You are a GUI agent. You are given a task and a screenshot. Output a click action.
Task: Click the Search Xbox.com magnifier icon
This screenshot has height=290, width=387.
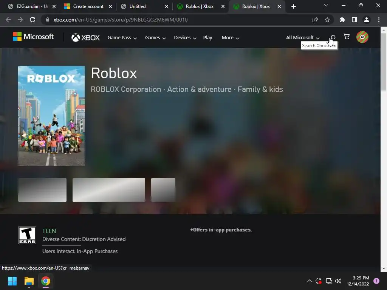[x=333, y=37]
